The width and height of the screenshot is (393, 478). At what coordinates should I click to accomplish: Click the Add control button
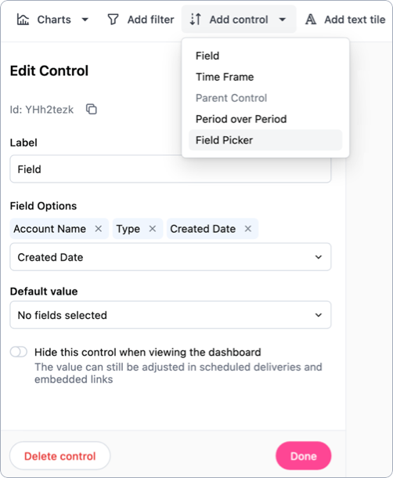click(x=239, y=20)
